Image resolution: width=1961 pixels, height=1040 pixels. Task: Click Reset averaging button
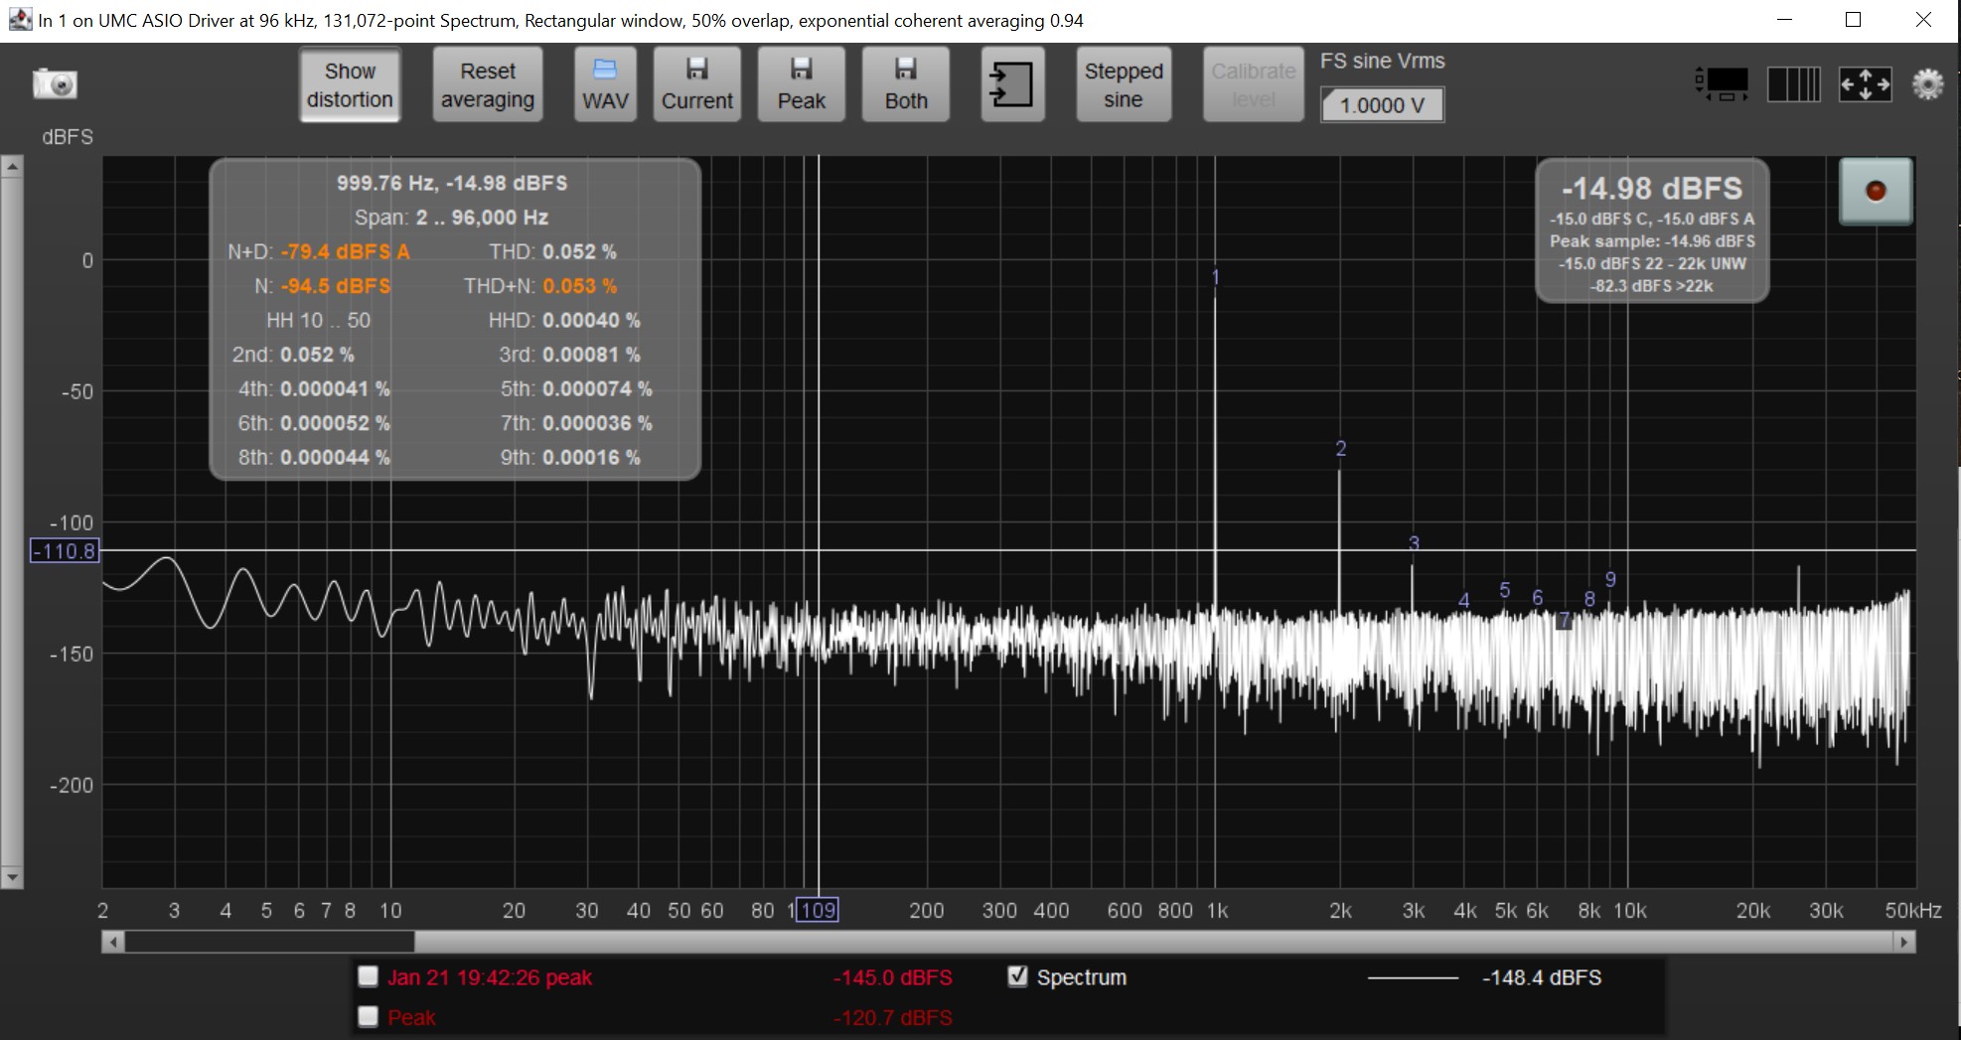click(x=488, y=85)
